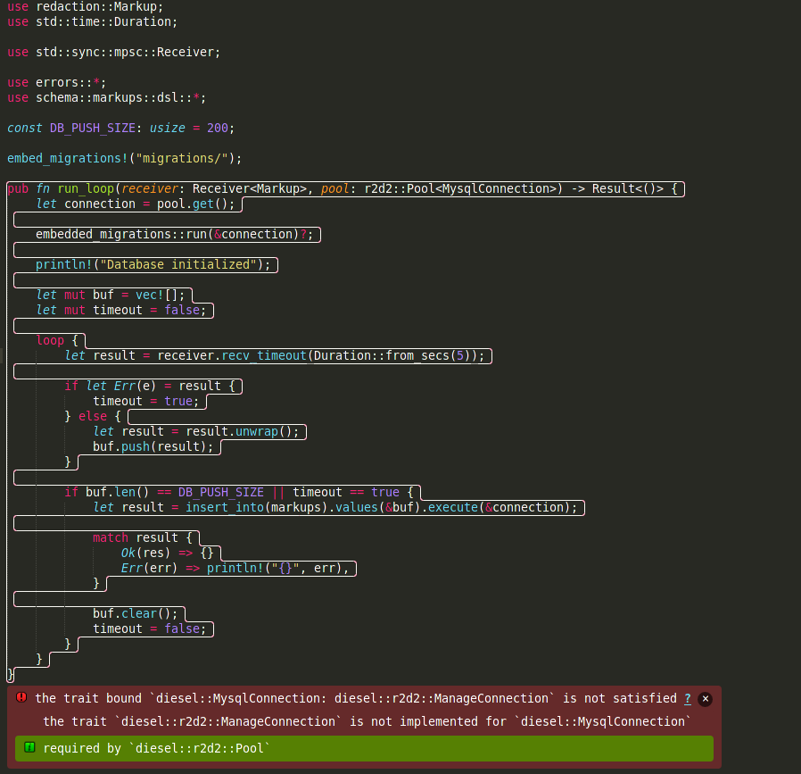Image resolution: width=801 pixels, height=774 pixels.
Task: Click println! "Database initialized" statement
Action: tap(153, 265)
